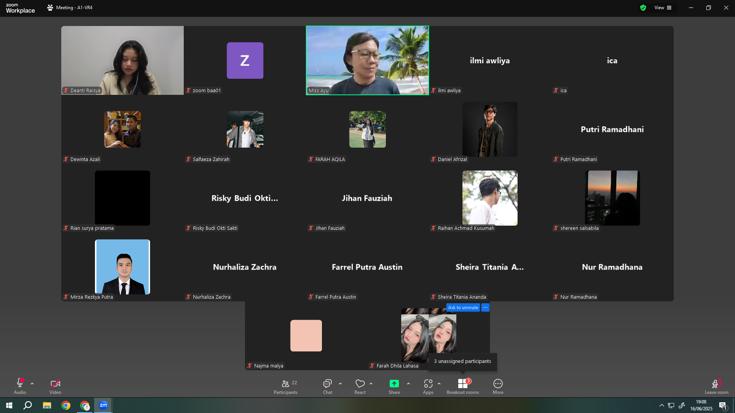This screenshot has width=735, height=413.
Task: Select the 'Farrel Putra Austin' large name text
Action: pyautogui.click(x=367, y=267)
